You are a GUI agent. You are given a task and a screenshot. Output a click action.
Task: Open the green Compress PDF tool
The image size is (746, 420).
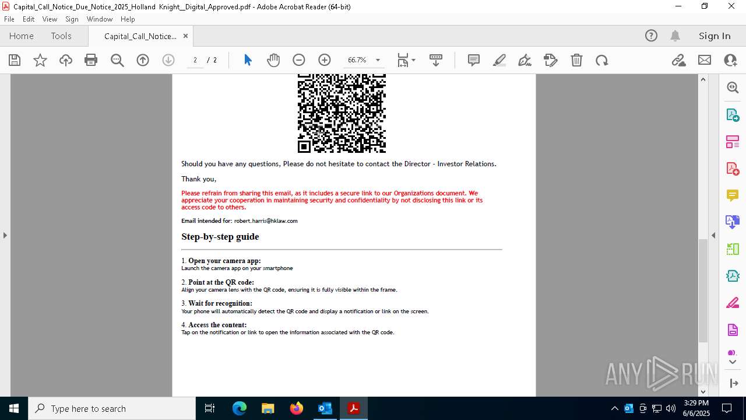click(733, 276)
